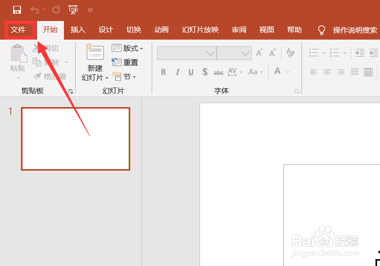Open the bullets dropdown arrow

click(323, 53)
